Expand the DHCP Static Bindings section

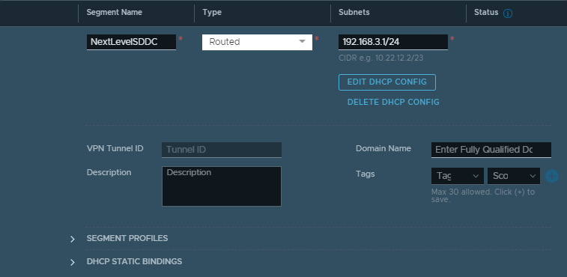click(73, 262)
